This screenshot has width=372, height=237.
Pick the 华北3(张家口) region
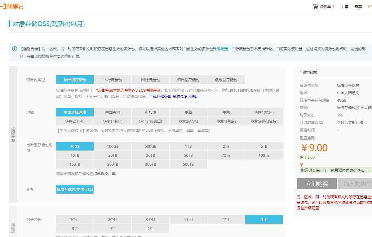[x=150, y=121]
